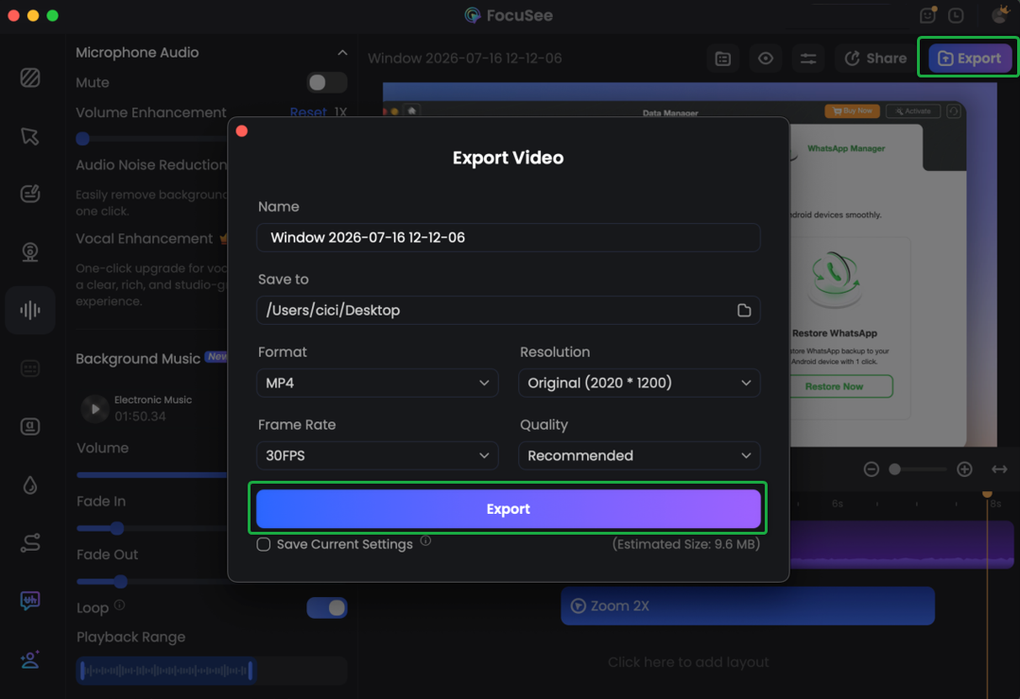
Task: Open the Quality Recommended dropdown
Action: 639,456
